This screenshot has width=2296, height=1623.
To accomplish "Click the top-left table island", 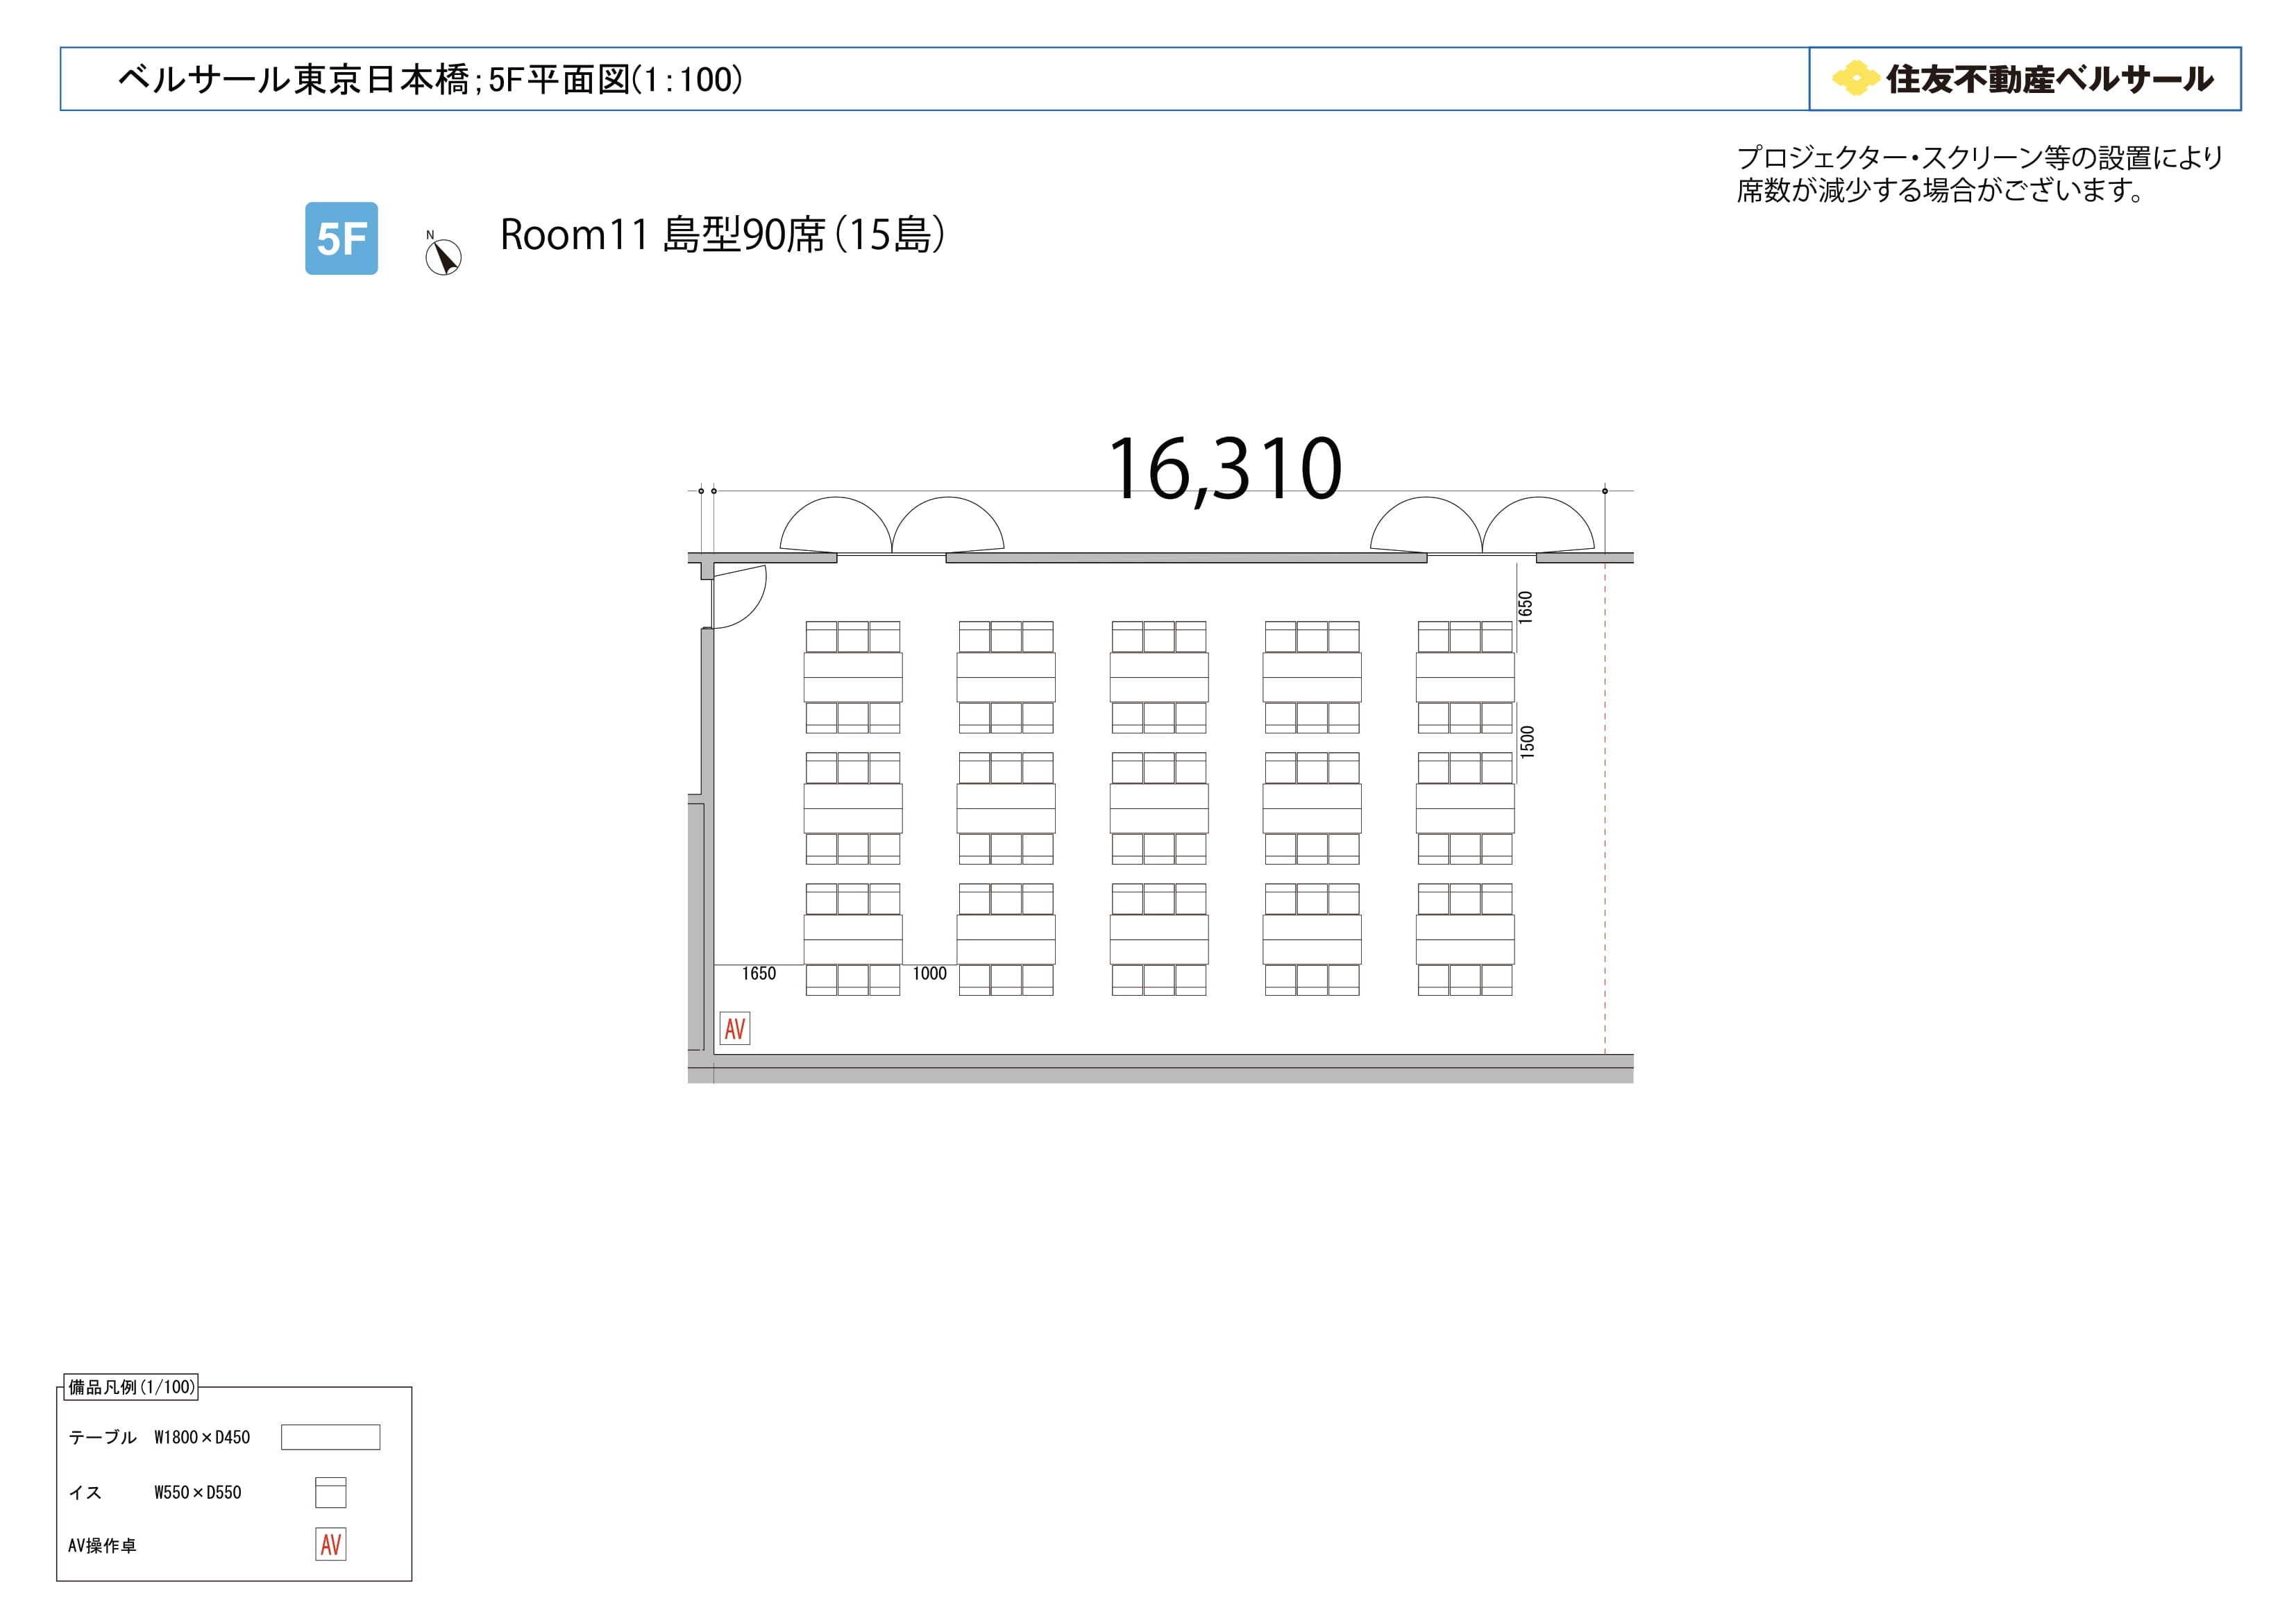I will click(853, 677).
